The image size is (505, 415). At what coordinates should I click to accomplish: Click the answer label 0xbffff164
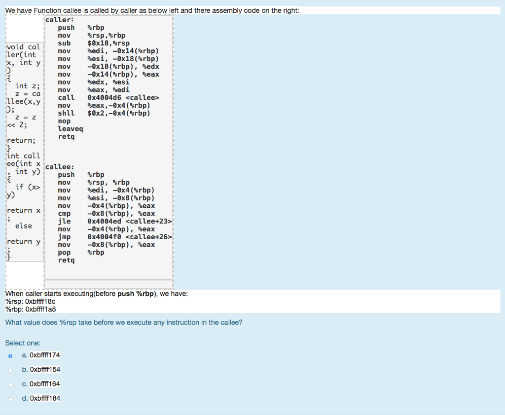click(x=43, y=383)
